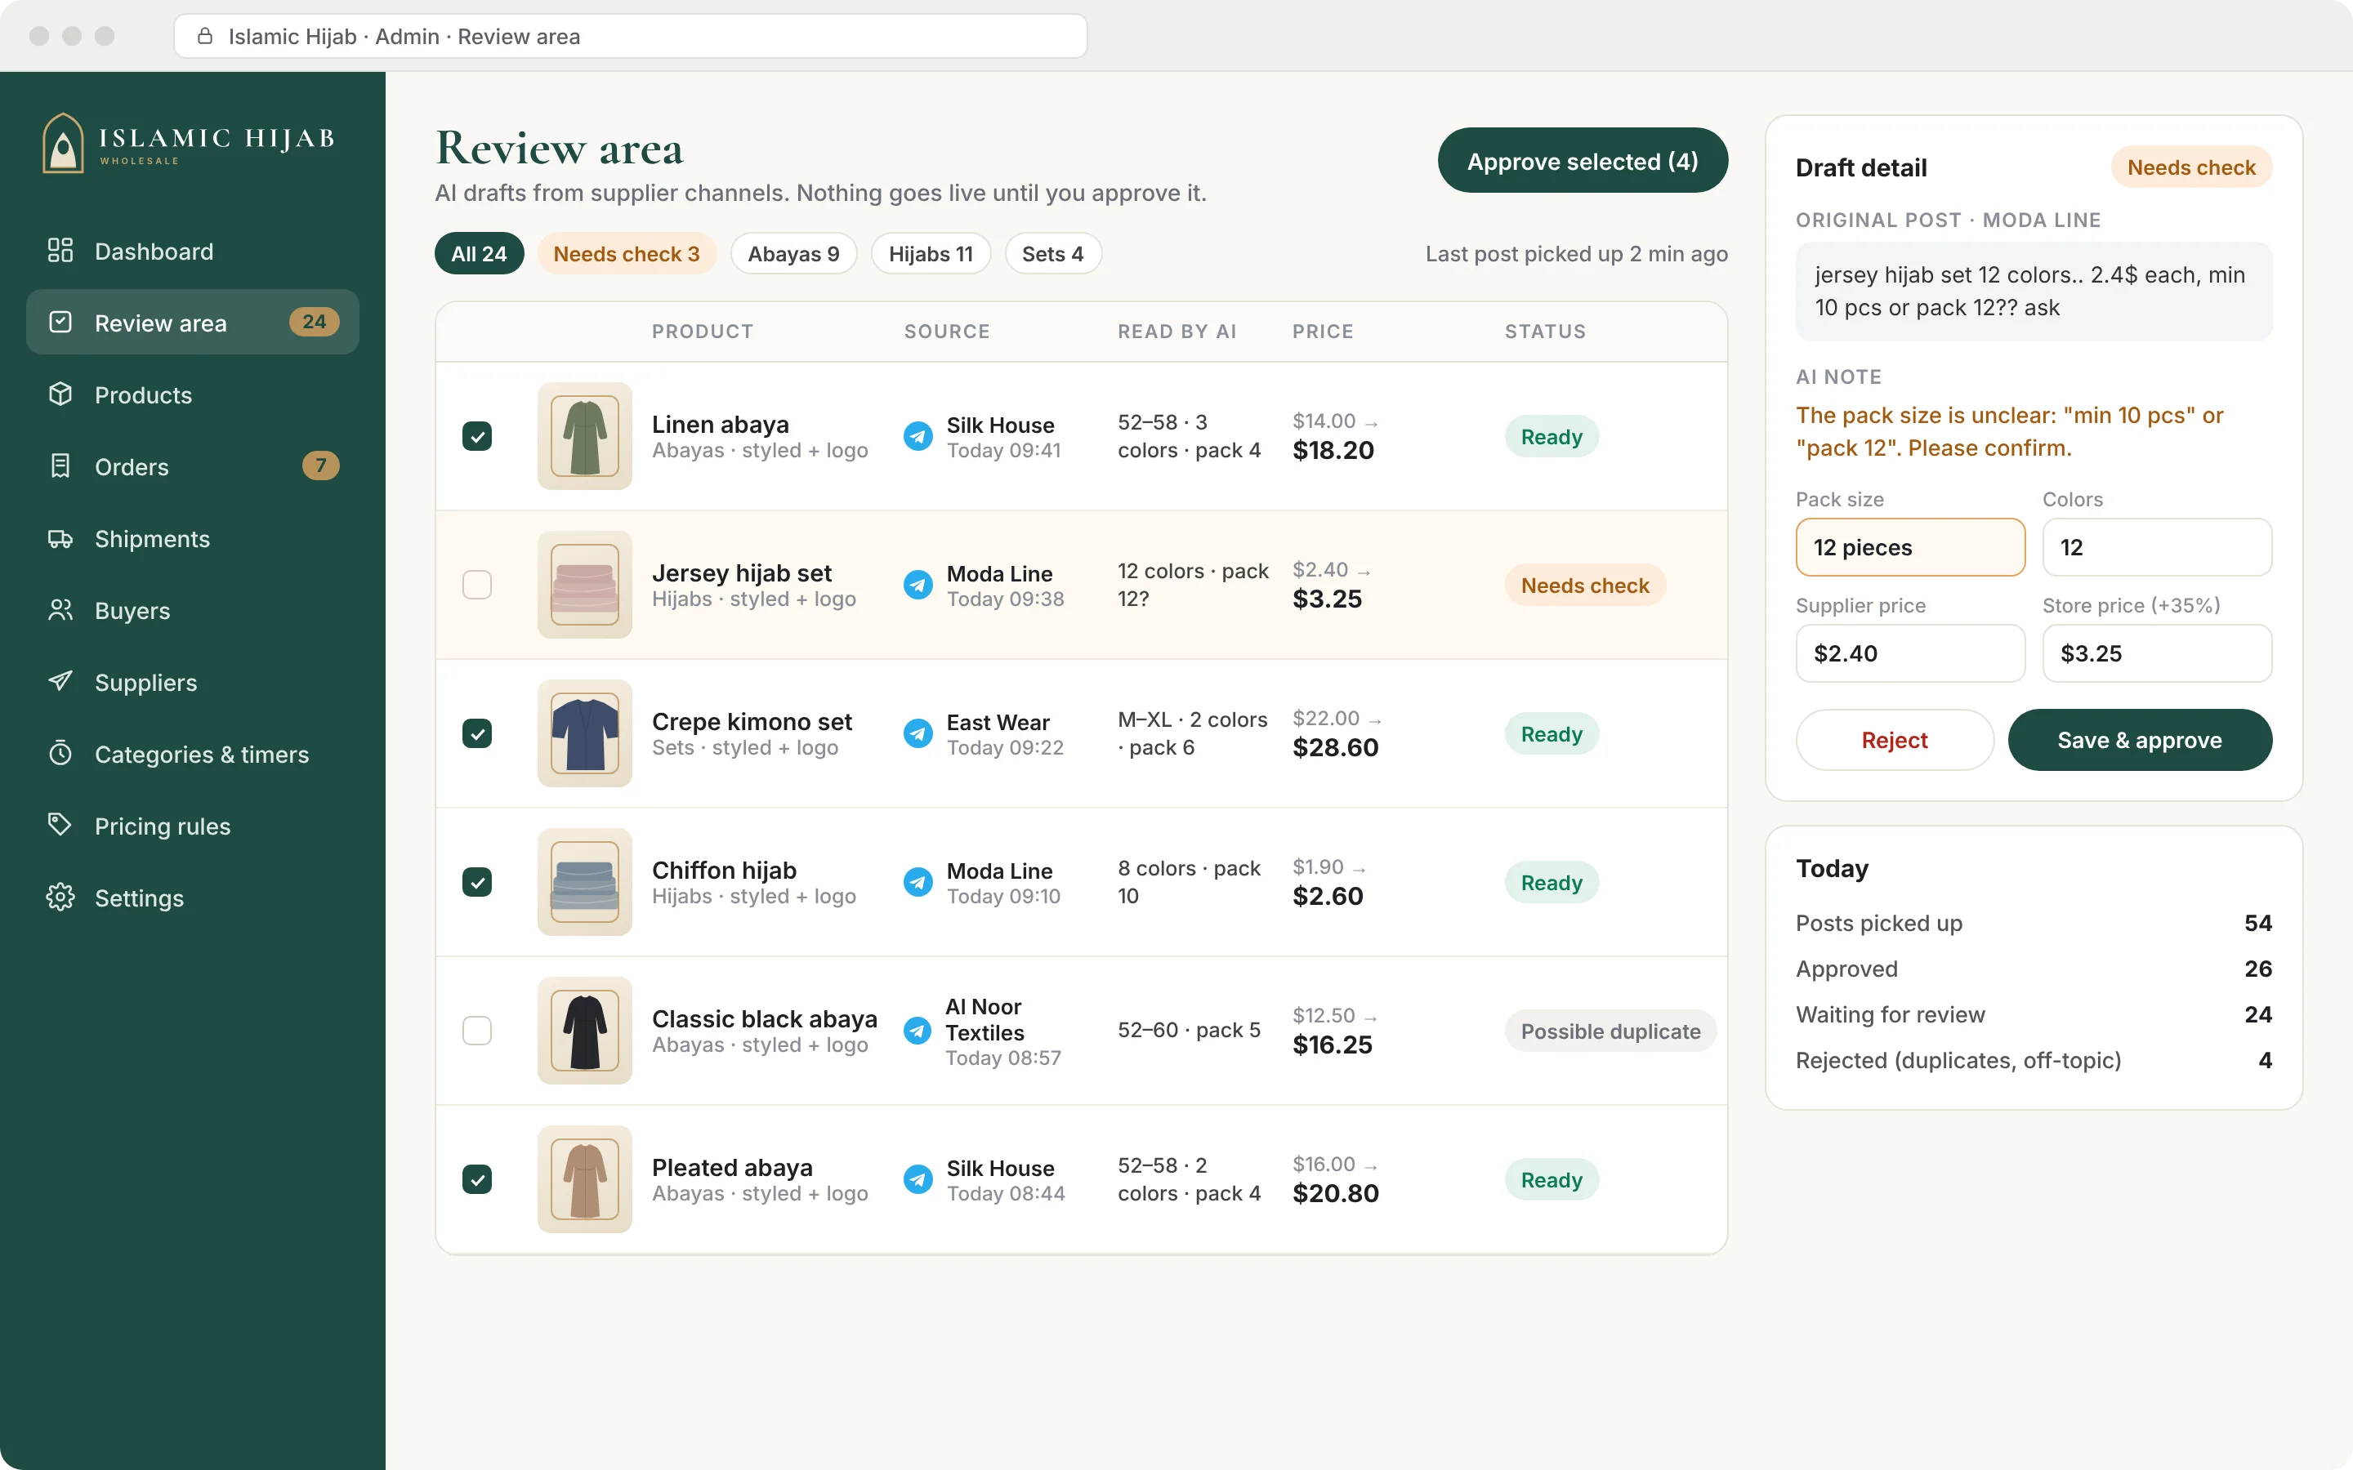This screenshot has width=2353, height=1470.
Task: Click the Settings gear icon
Action: click(60, 898)
